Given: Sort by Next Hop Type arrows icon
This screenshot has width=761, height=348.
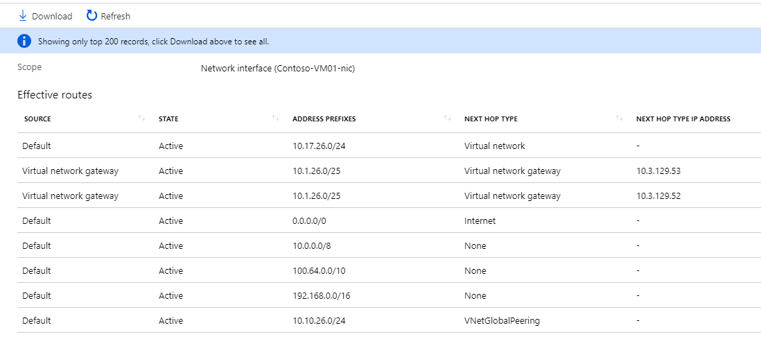Looking at the screenshot, I should pos(618,119).
